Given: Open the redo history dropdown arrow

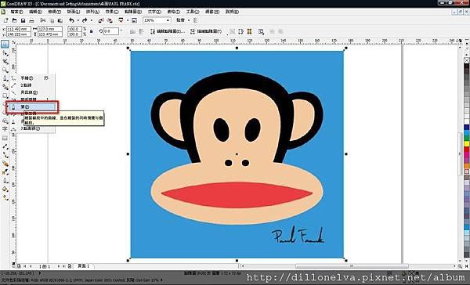Looking at the screenshot, I should pyautogui.click(x=92, y=20).
